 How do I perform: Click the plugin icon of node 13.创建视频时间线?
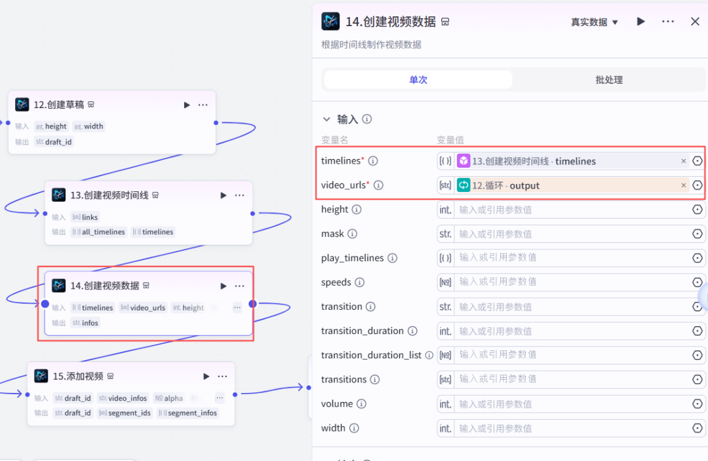59,195
